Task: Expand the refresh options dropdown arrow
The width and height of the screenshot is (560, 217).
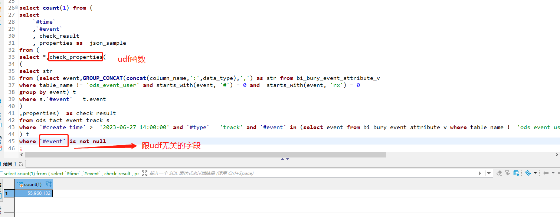Action: [x=535, y=173]
